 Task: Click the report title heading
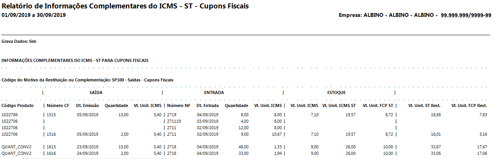tap(126, 6)
